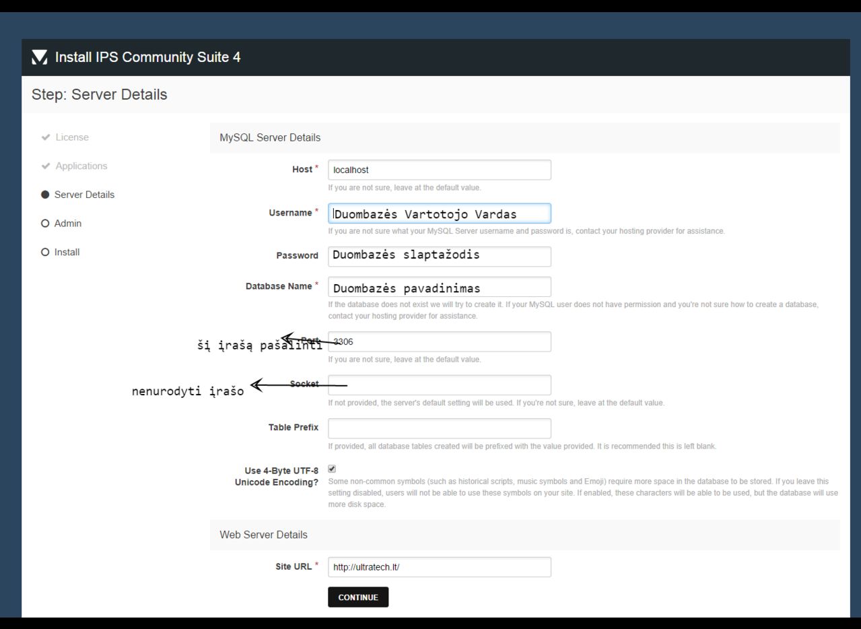Click the Applications step checkmark icon
Viewport: 861px width, 629px height.
(45, 166)
